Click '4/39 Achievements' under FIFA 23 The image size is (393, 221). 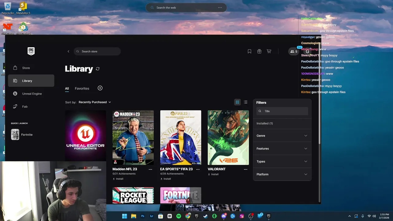(x=172, y=174)
